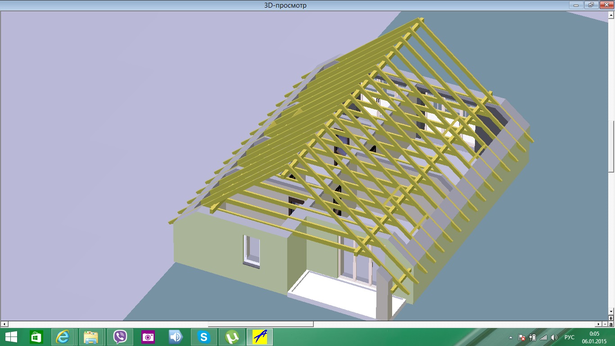The image size is (615, 346).
Task: Open Windows Start button
Action: [x=11, y=337]
